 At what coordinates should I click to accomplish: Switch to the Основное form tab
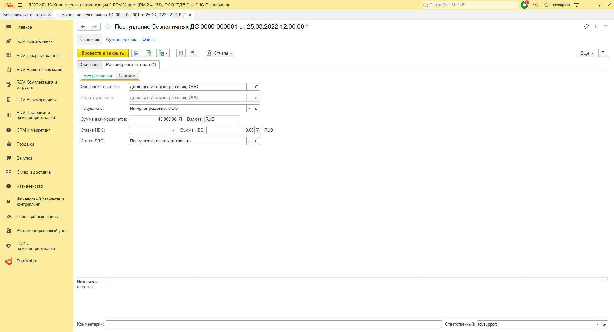[x=90, y=65]
